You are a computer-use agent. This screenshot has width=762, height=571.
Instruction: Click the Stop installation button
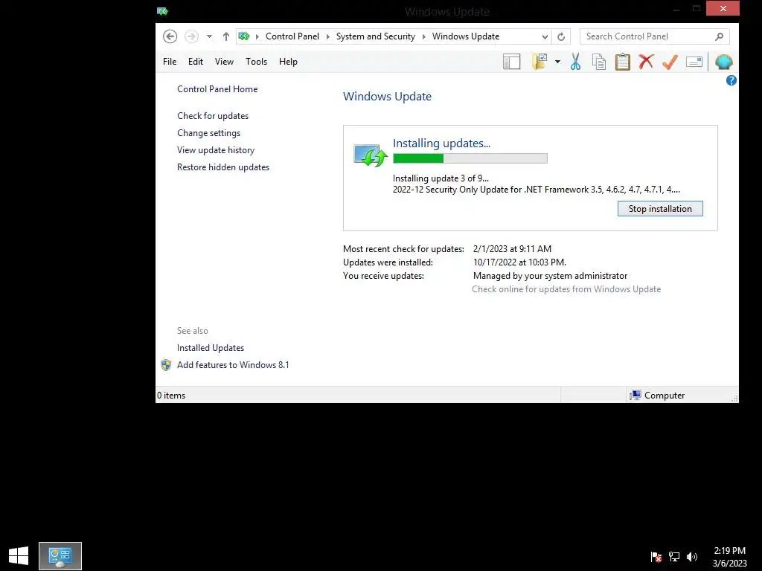click(x=660, y=209)
